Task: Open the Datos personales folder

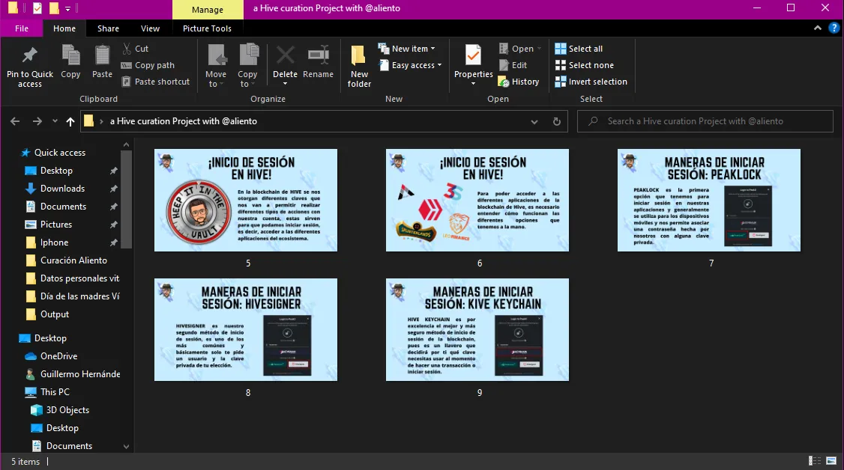Action: tap(79, 278)
